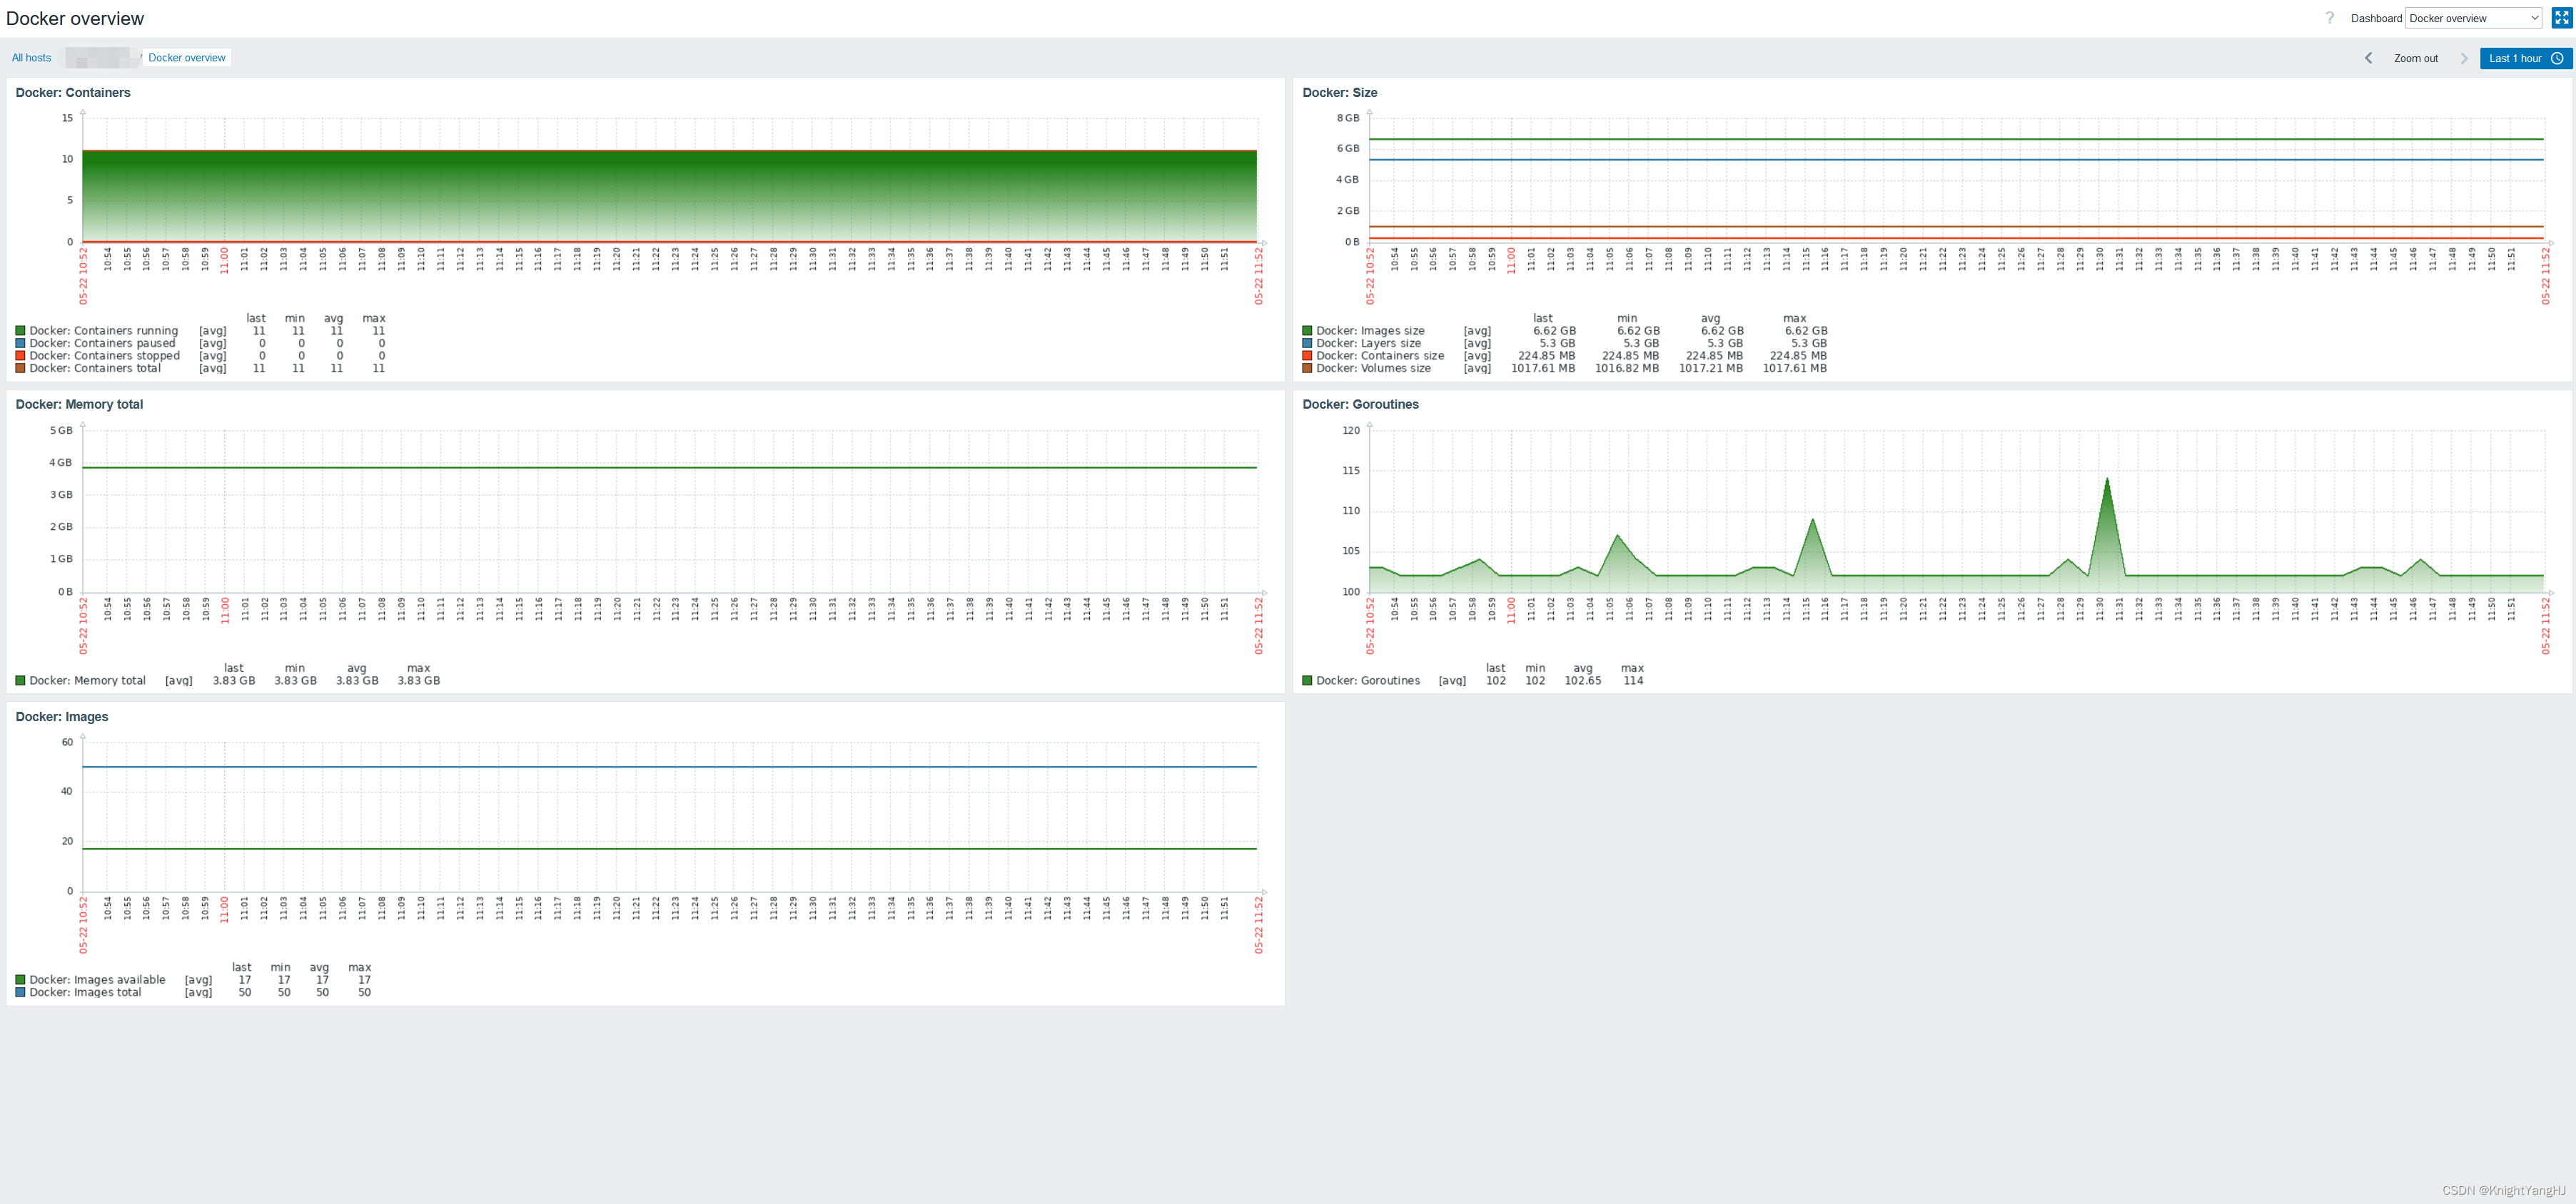Click Containers size last value 224.85 MB
Screen dimensions: 2576x1204
click(1546, 356)
